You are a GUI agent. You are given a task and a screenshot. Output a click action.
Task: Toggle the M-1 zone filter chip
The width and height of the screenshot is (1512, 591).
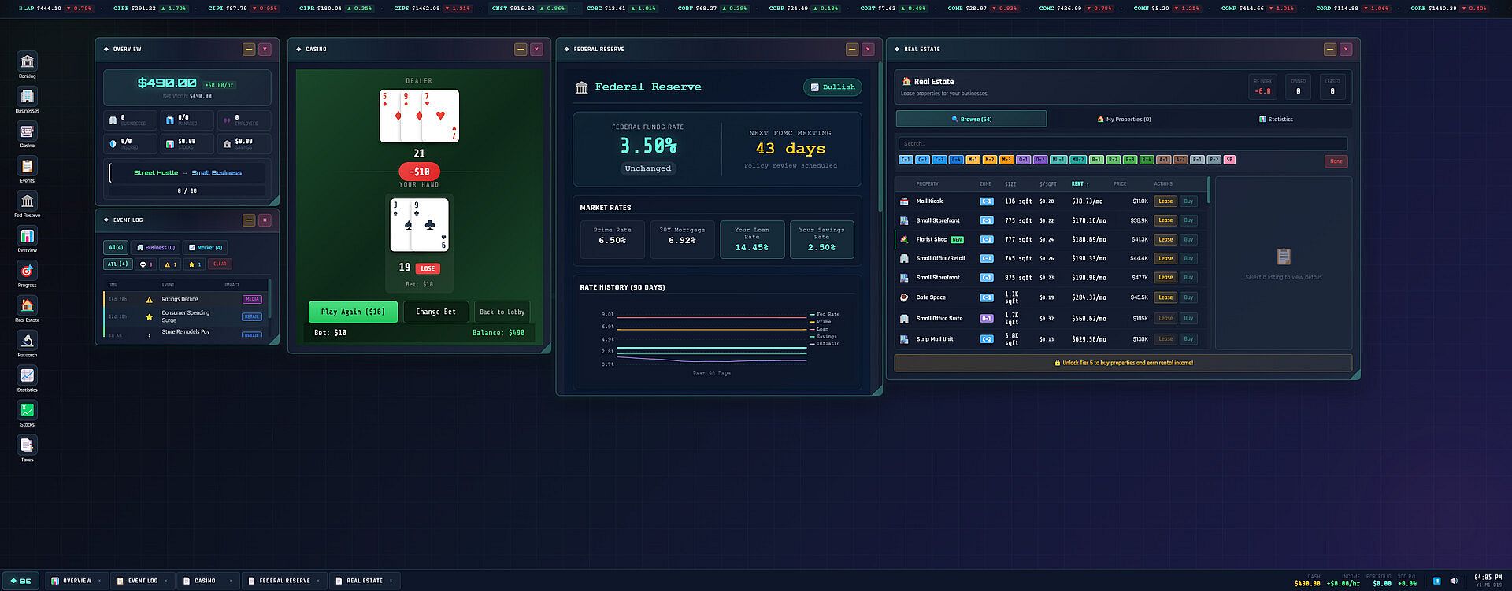[973, 160]
